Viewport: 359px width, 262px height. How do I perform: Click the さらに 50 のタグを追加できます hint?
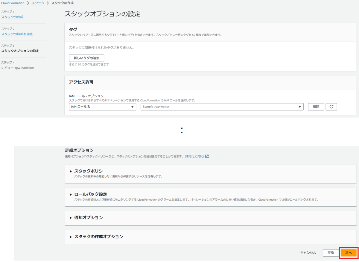click(x=89, y=64)
